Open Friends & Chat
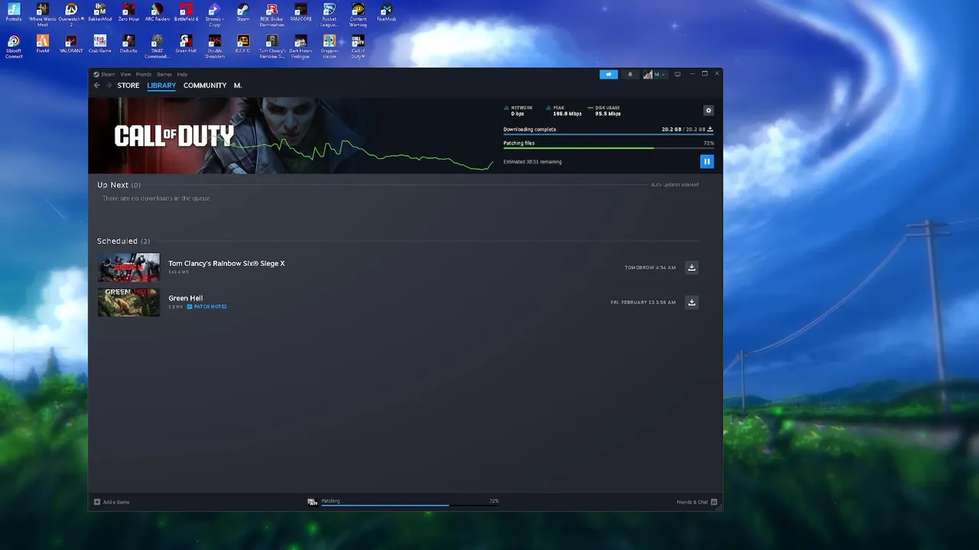Viewport: 979px width, 550px height. pos(697,502)
